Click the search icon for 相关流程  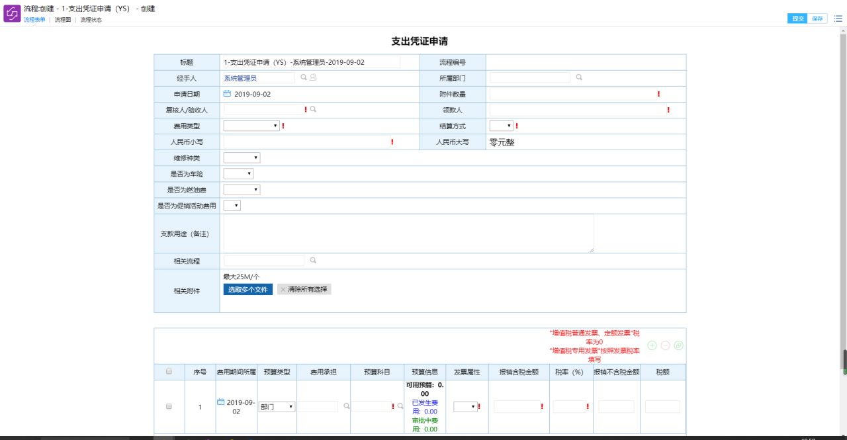coord(314,261)
